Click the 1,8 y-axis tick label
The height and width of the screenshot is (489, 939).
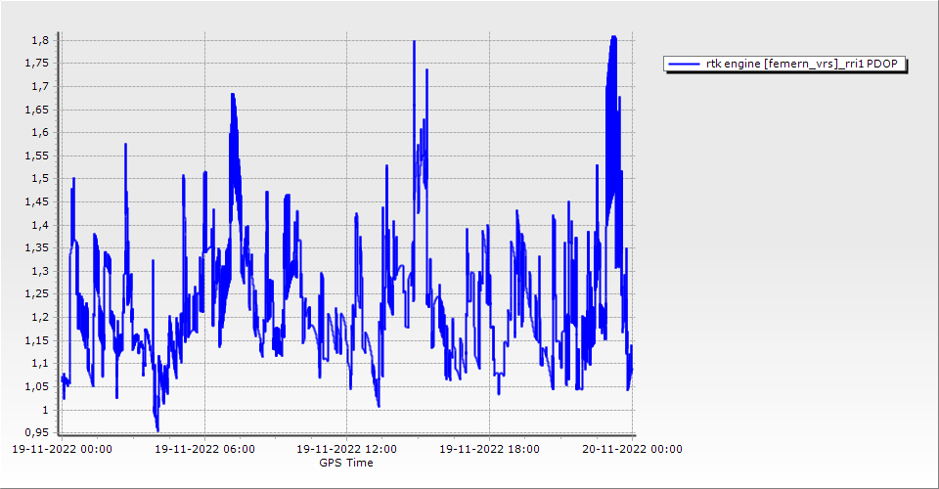[x=40, y=40]
